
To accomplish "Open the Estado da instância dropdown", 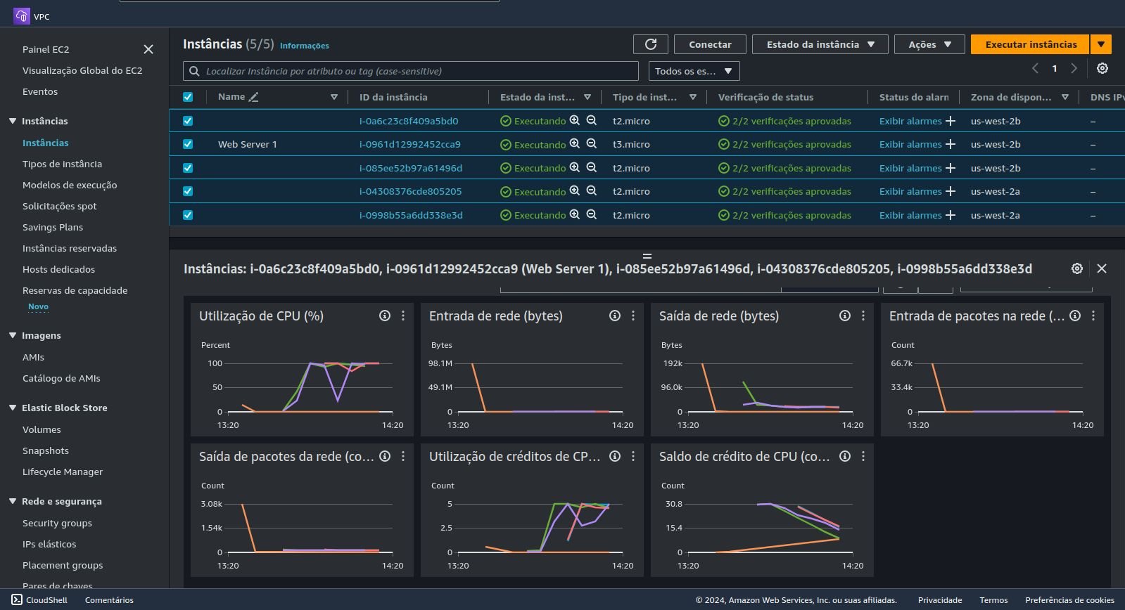I will point(820,44).
